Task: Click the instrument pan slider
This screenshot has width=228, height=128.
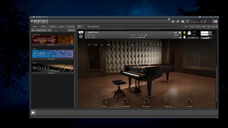Action: 193,38
